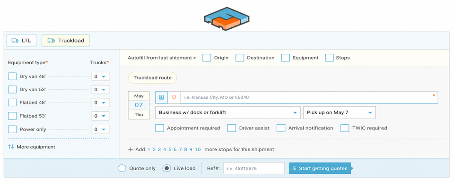
Task: Open trucks dropdown for Power only
Action: click(x=100, y=129)
